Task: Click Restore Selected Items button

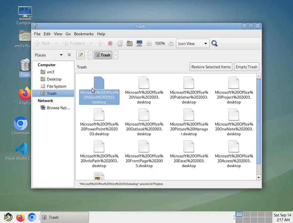Action: click(211, 67)
